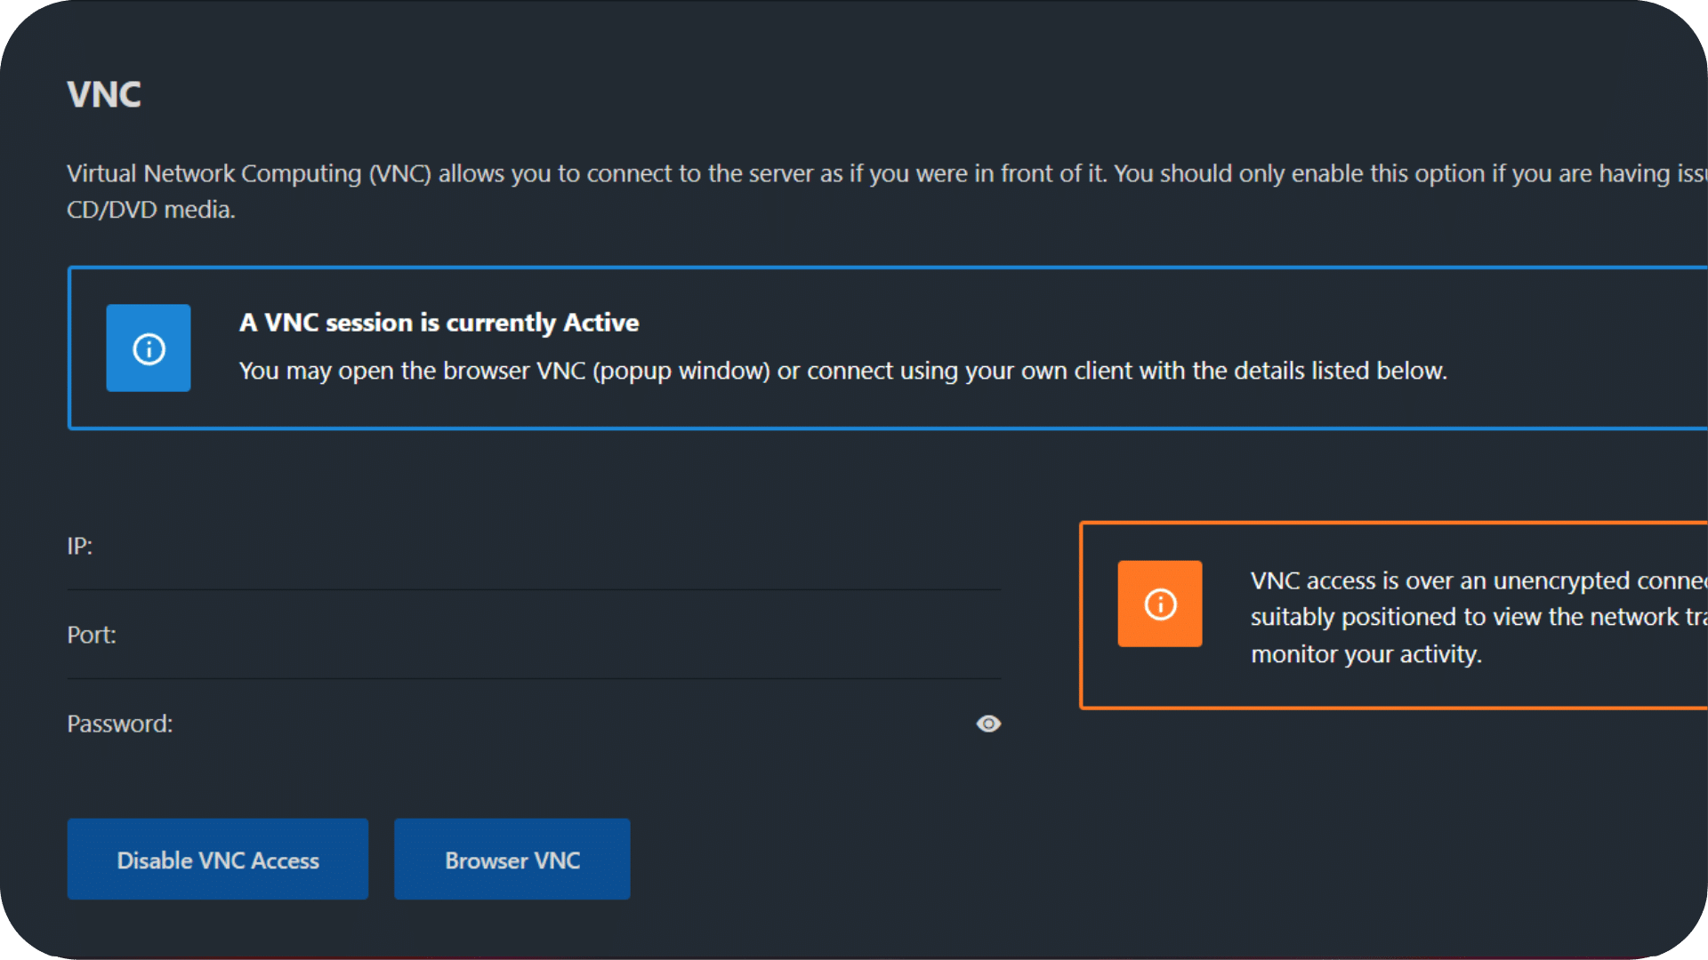Click the 'monitor your activity.' warning line
Screen dimensions: 1708x960
click(1366, 654)
